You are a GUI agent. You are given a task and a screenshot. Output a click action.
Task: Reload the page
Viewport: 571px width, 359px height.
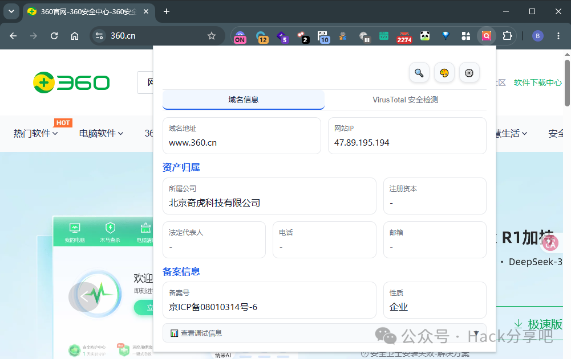point(54,36)
